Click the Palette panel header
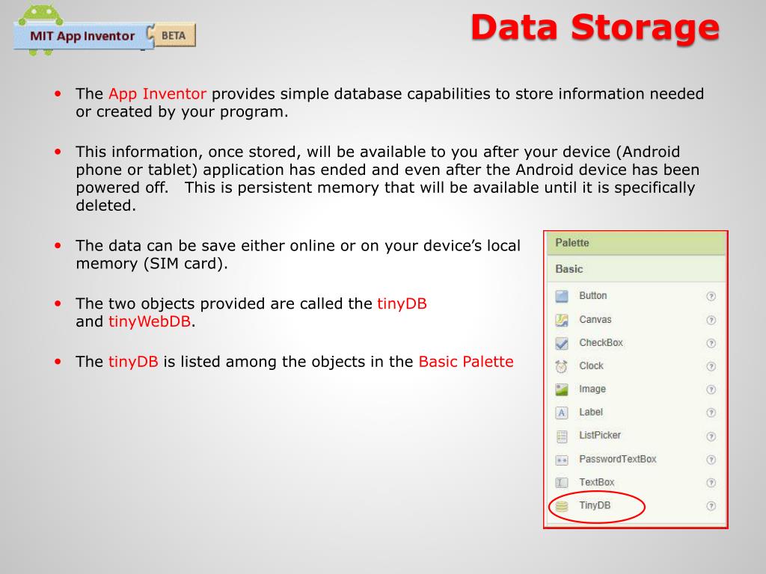Screen dimensions: 766x574 pos(636,243)
